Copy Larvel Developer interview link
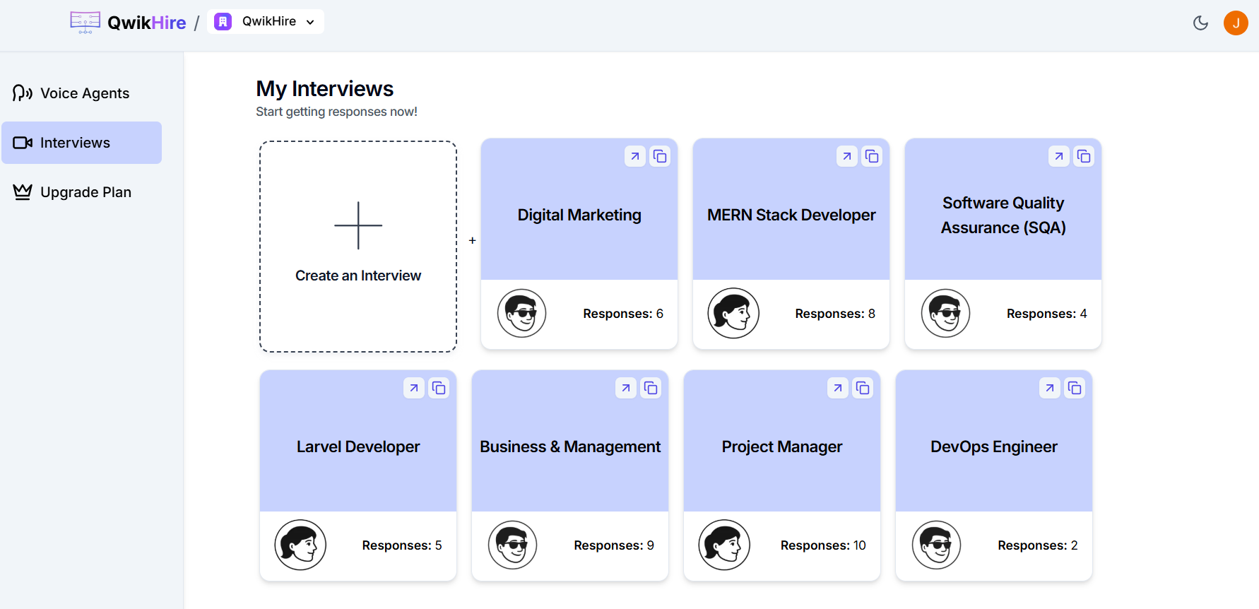The width and height of the screenshot is (1259, 609). coord(439,388)
